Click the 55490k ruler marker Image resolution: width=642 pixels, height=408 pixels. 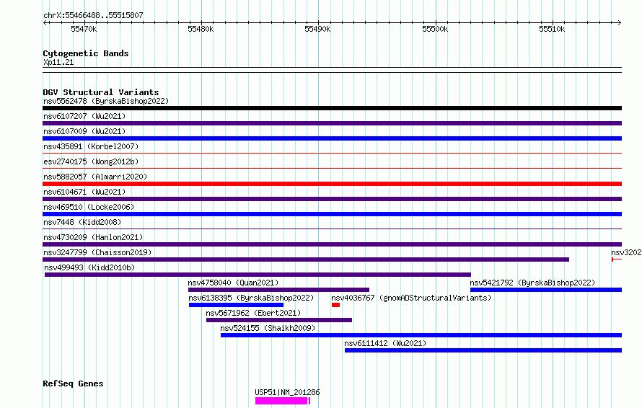pyautogui.click(x=317, y=29)
